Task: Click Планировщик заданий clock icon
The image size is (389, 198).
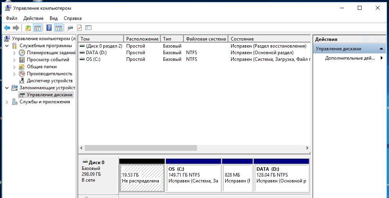Action: 22,53
